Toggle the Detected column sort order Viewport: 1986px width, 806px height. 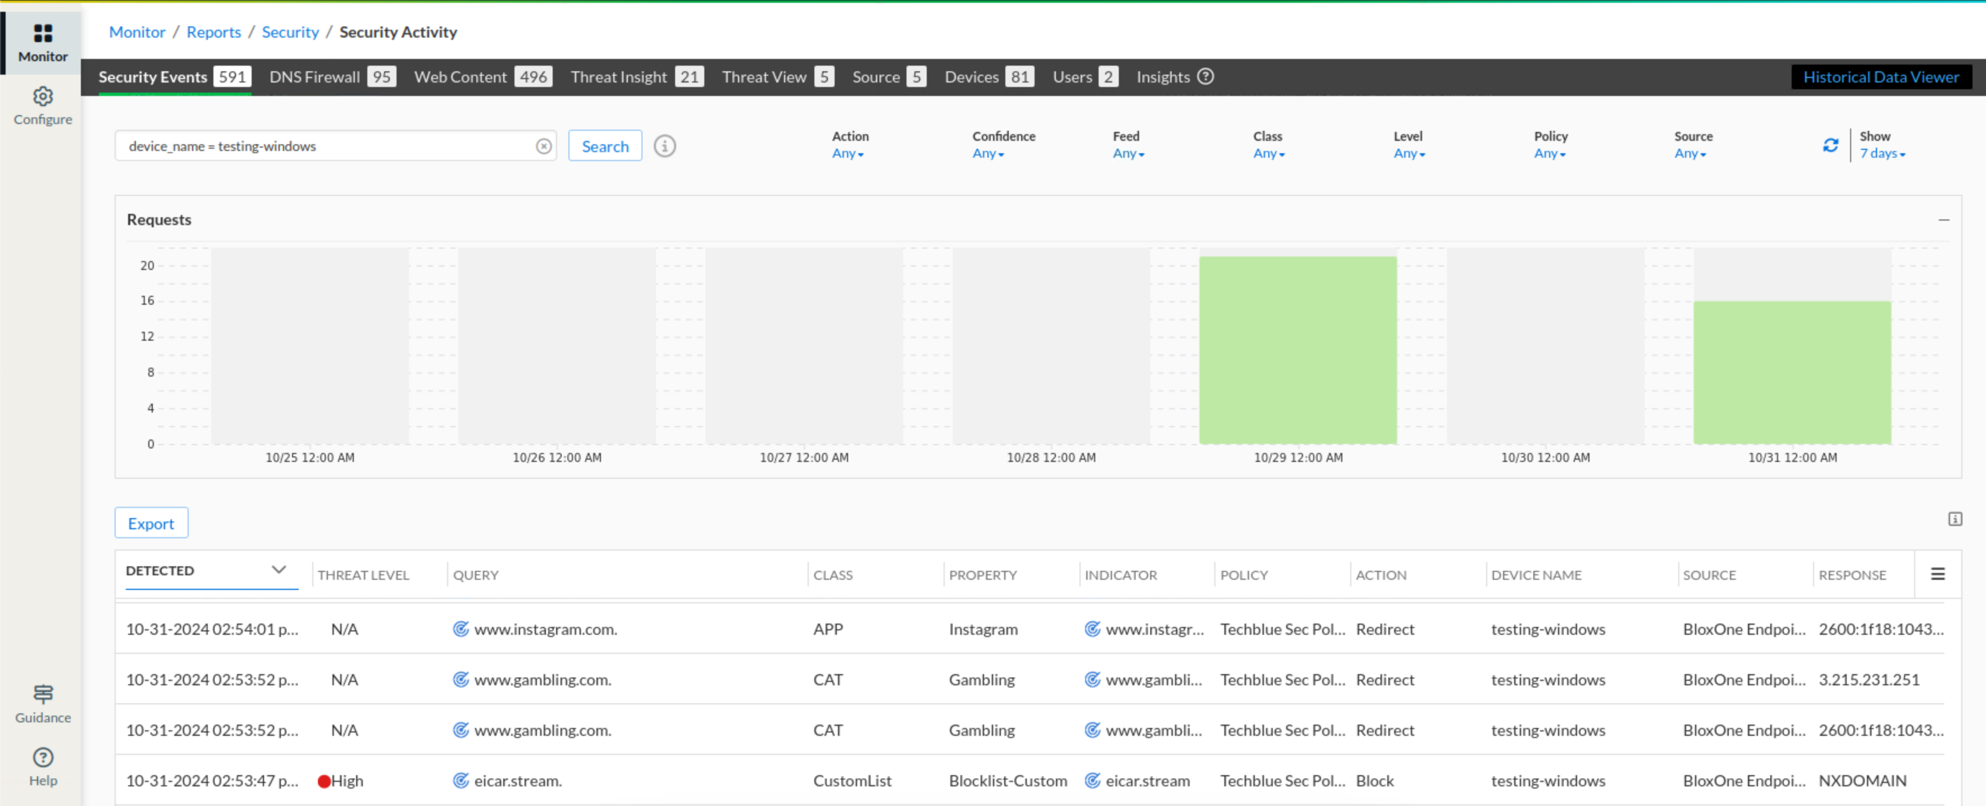click(279, 570)
